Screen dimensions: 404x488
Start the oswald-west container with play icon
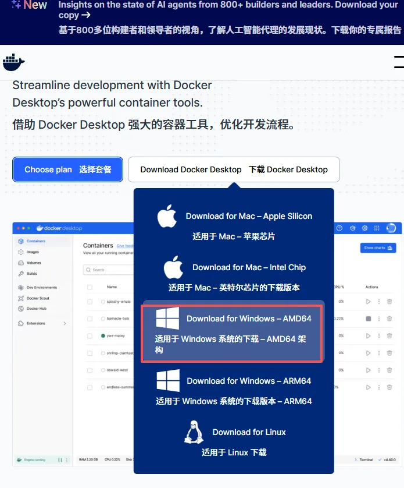(369, 370)
